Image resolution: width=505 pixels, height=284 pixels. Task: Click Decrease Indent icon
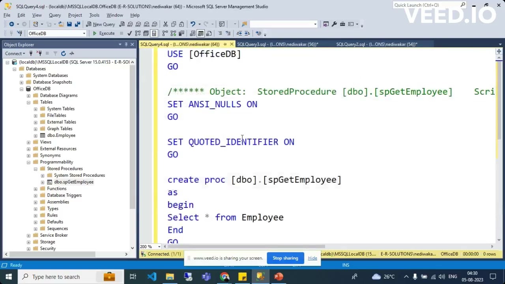(239, 33)
